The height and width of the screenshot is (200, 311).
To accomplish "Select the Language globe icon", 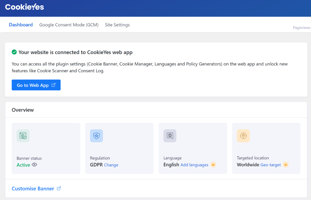I will tap(170, 136).
